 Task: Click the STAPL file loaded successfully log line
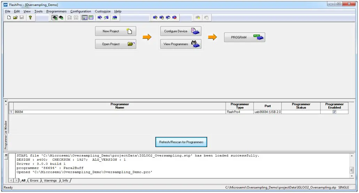[138, 155]
